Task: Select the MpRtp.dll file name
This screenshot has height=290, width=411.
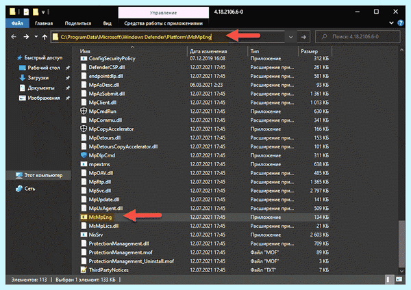Action: tap(100, 182)
